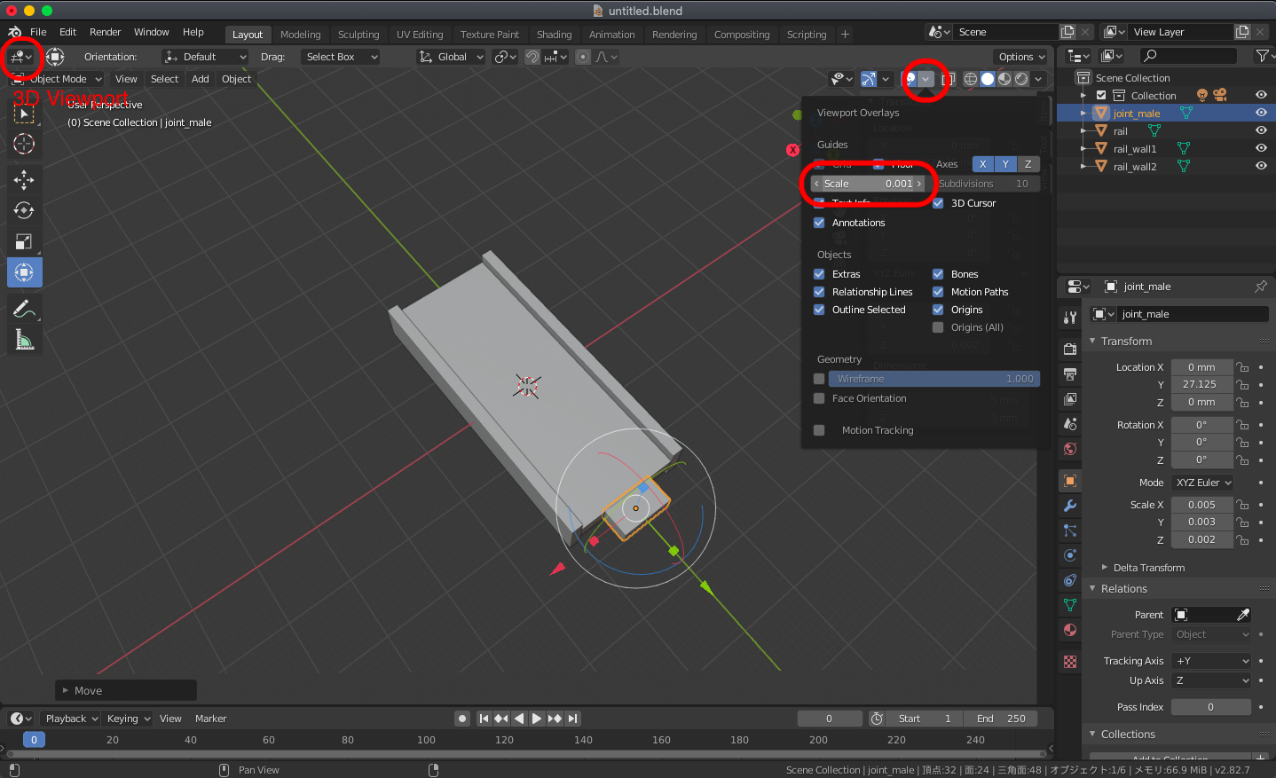Open the Render properties tab

point(1070,350)
